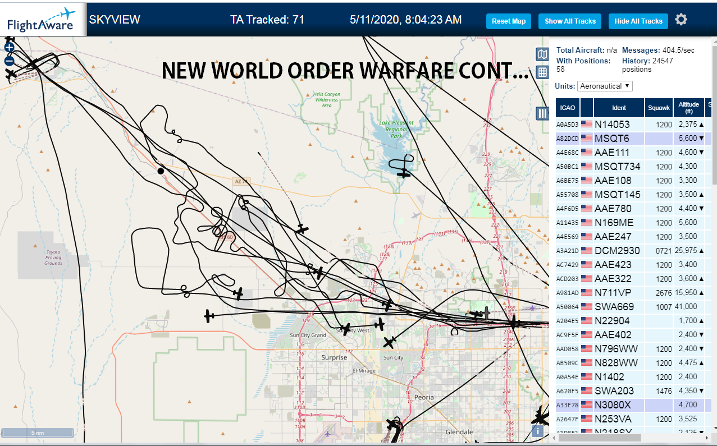Sort the table by the Ident column
This screenshot has height=446, width=717.
point(619,108)
